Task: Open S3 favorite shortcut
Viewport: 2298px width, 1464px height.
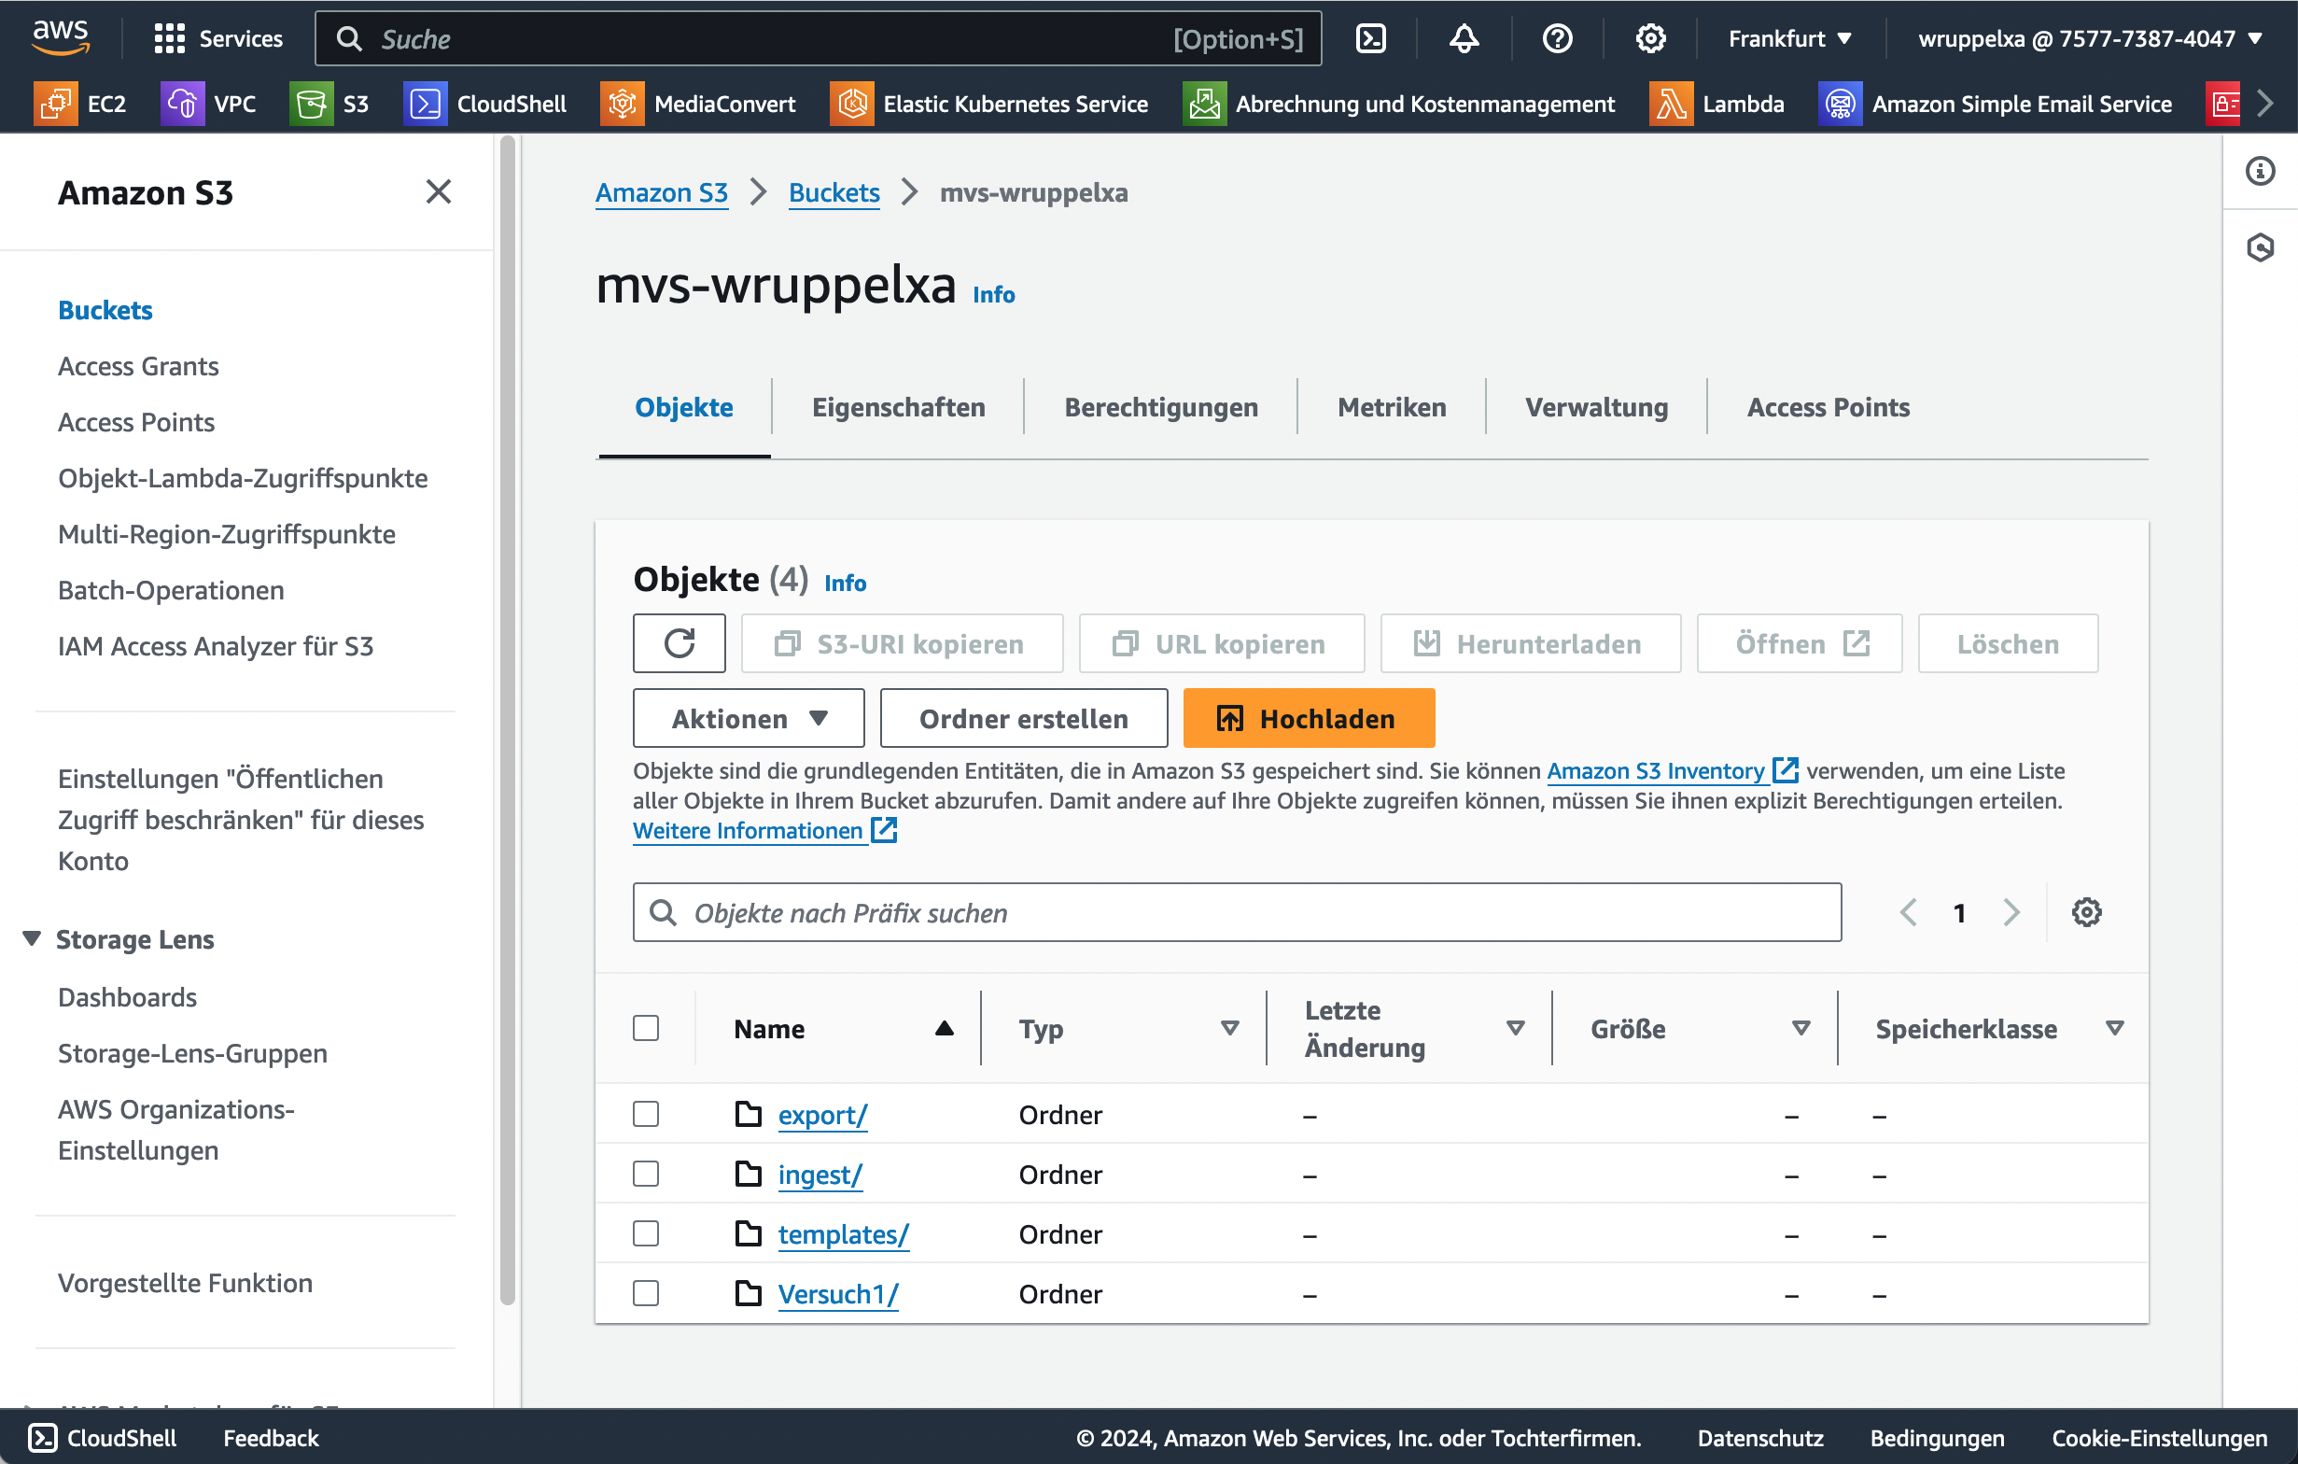Action: pyautogui.click(x=329, y=103)
